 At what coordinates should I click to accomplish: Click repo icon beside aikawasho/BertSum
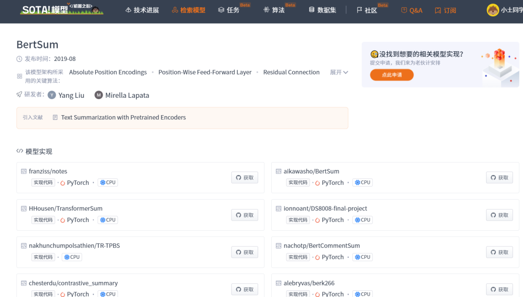(x=278, y=171)
